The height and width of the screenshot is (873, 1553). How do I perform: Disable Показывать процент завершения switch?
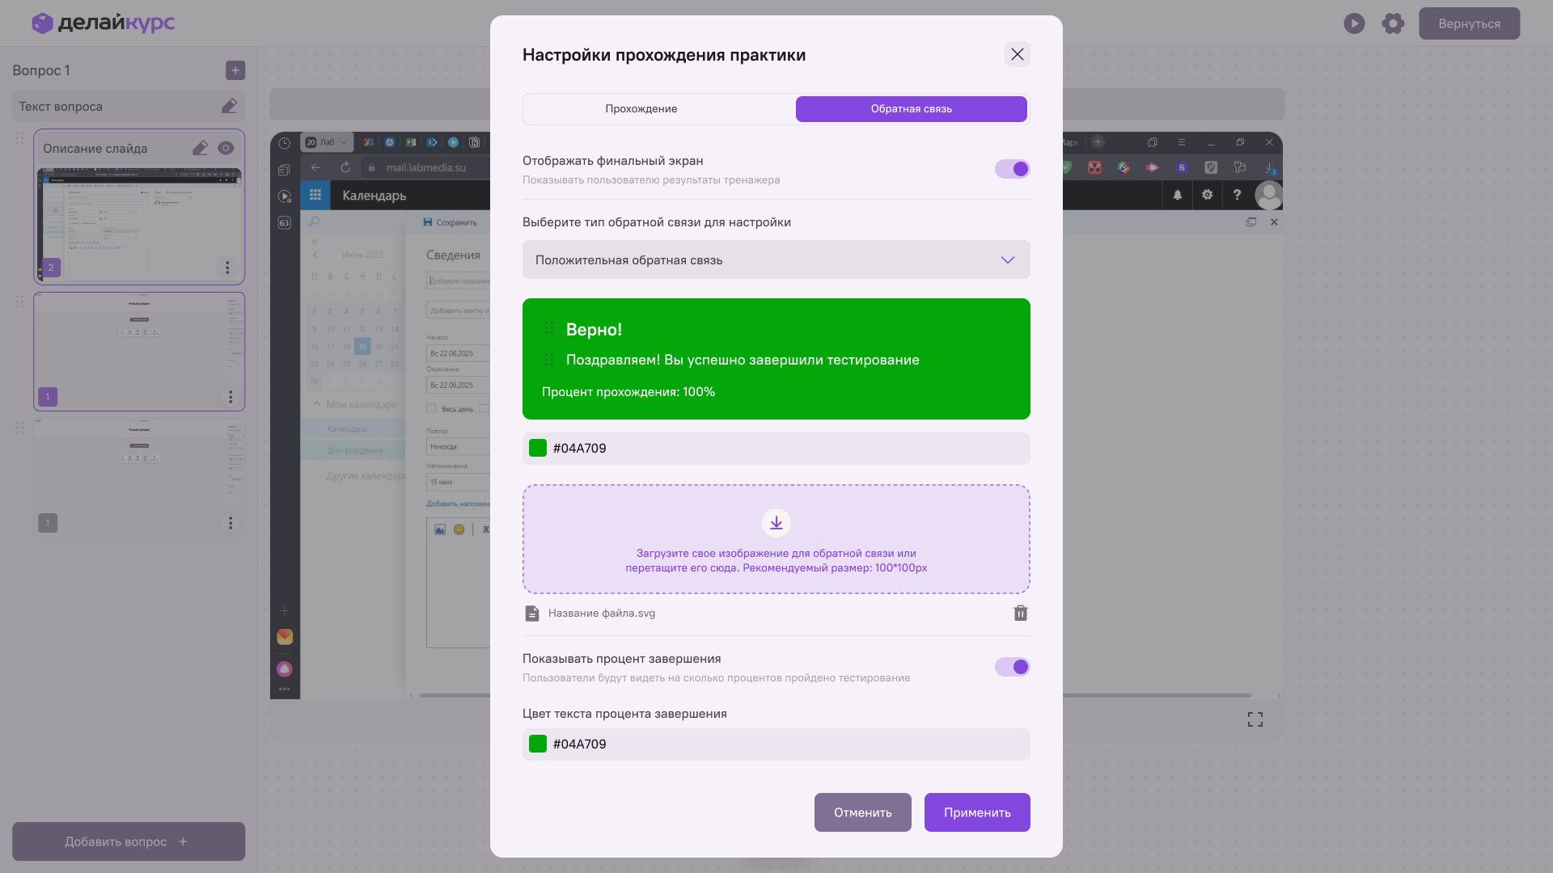[x=1012, y=667]
